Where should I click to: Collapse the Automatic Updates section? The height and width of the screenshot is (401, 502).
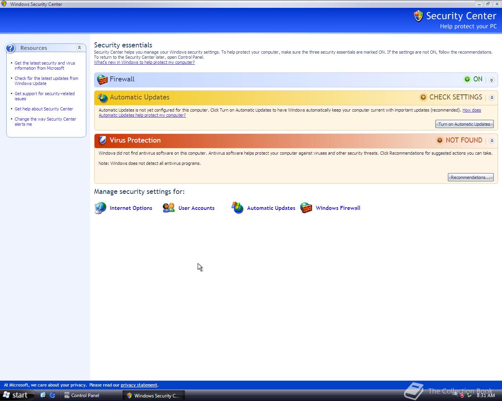[492, 98]
